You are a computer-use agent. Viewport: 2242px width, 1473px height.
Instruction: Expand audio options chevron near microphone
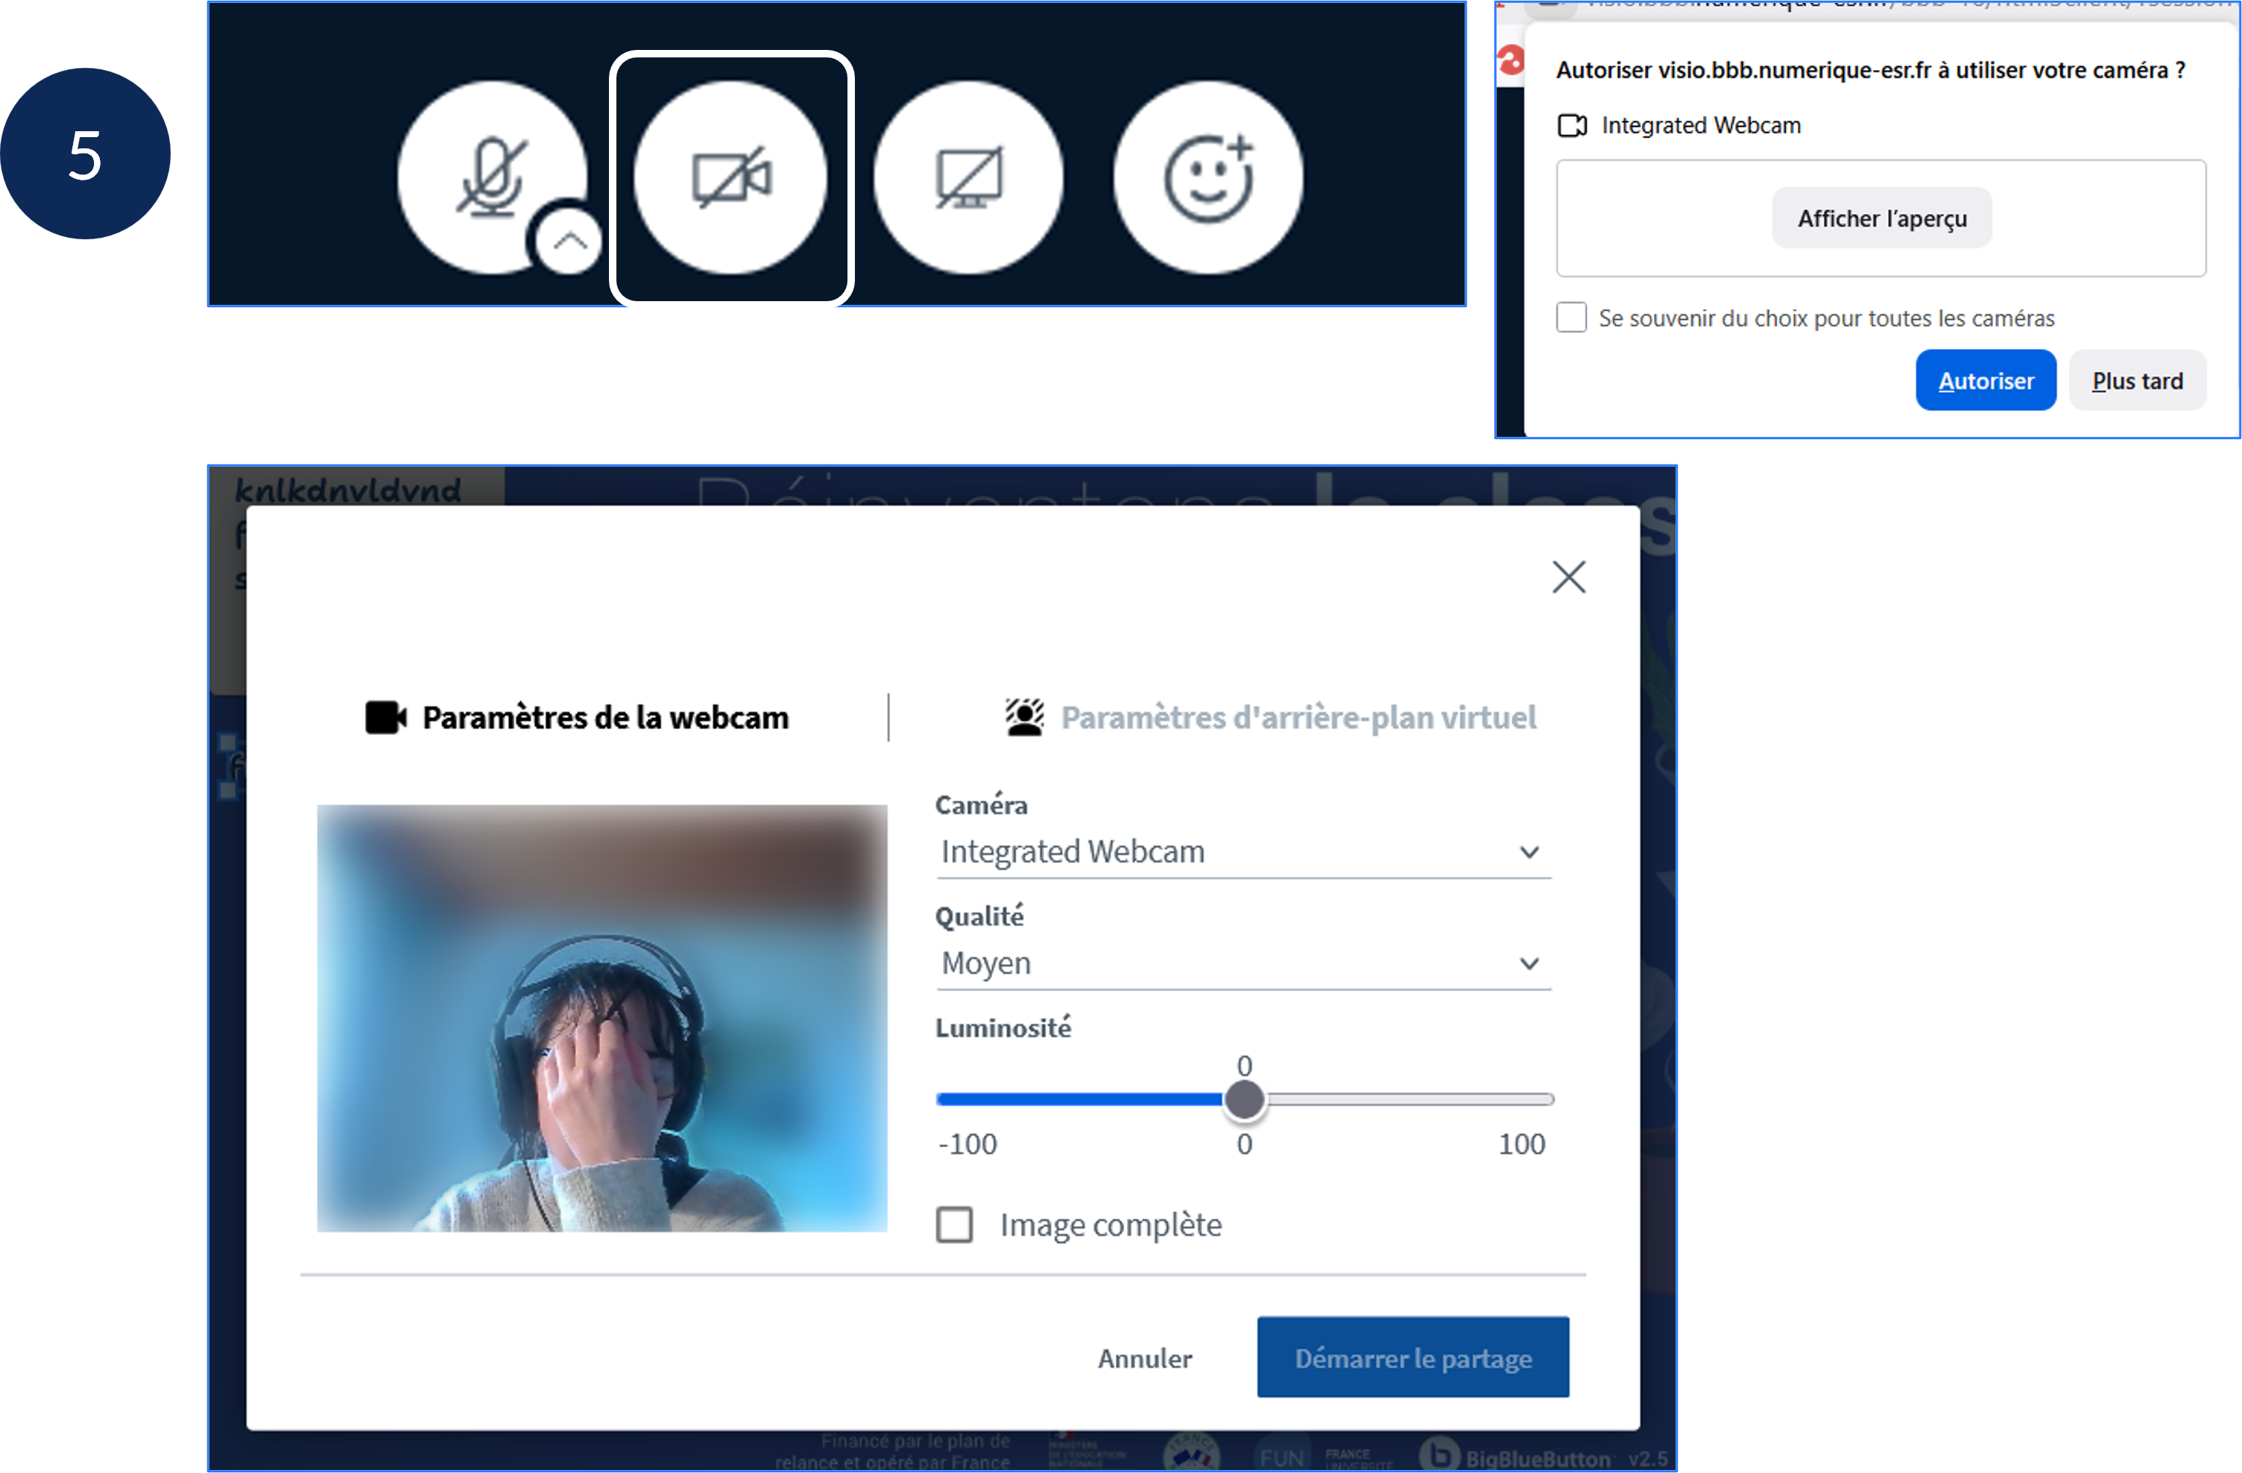pos(569,242)
